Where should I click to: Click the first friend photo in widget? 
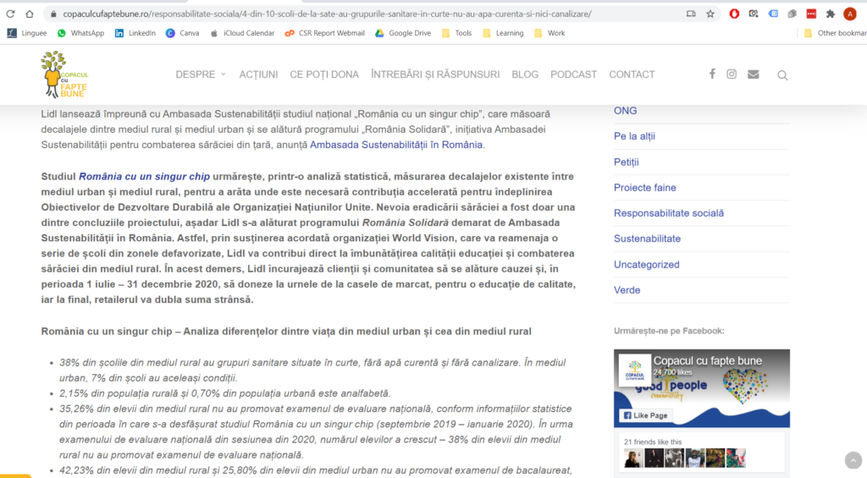point(633,458)
